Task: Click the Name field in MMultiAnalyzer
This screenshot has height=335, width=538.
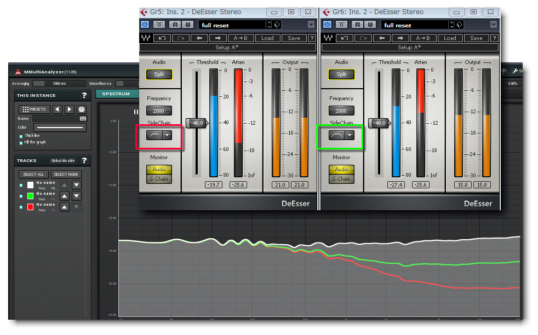Action: point(60,118)
